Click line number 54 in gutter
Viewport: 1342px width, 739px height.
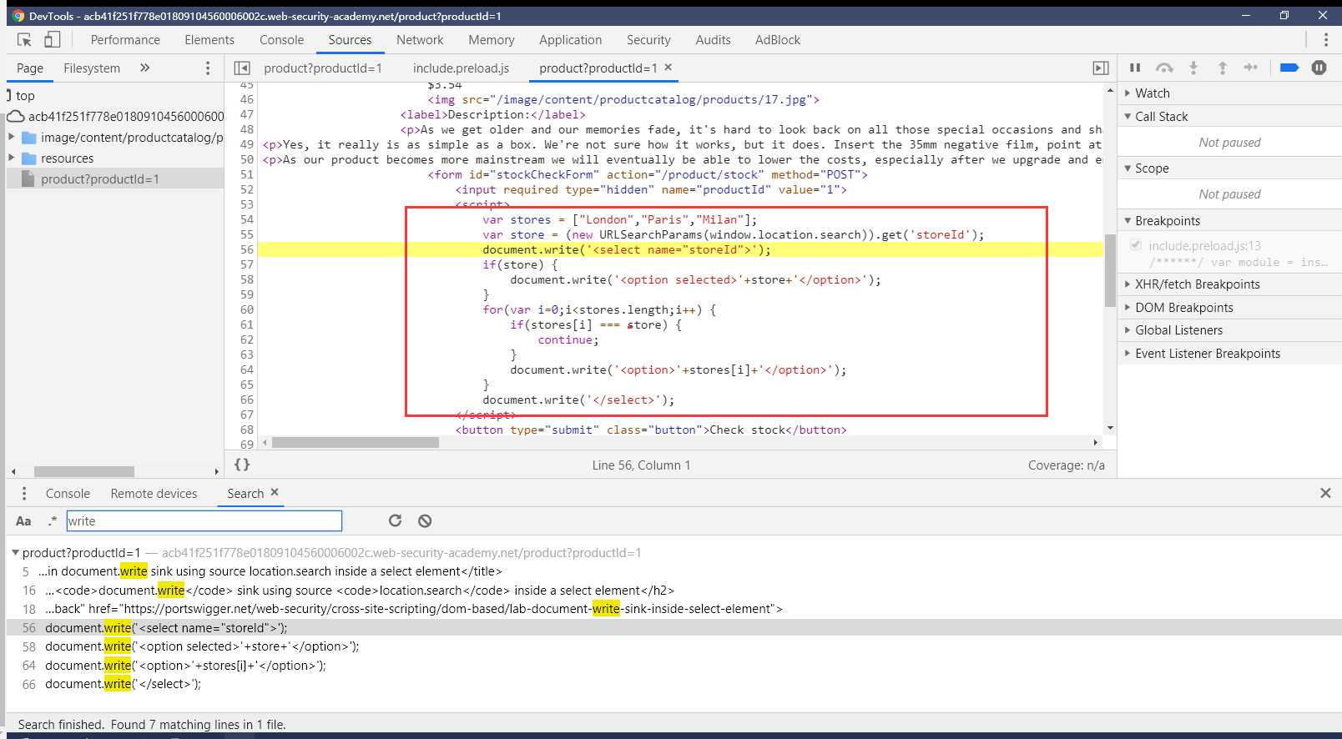tap(246, 219)
